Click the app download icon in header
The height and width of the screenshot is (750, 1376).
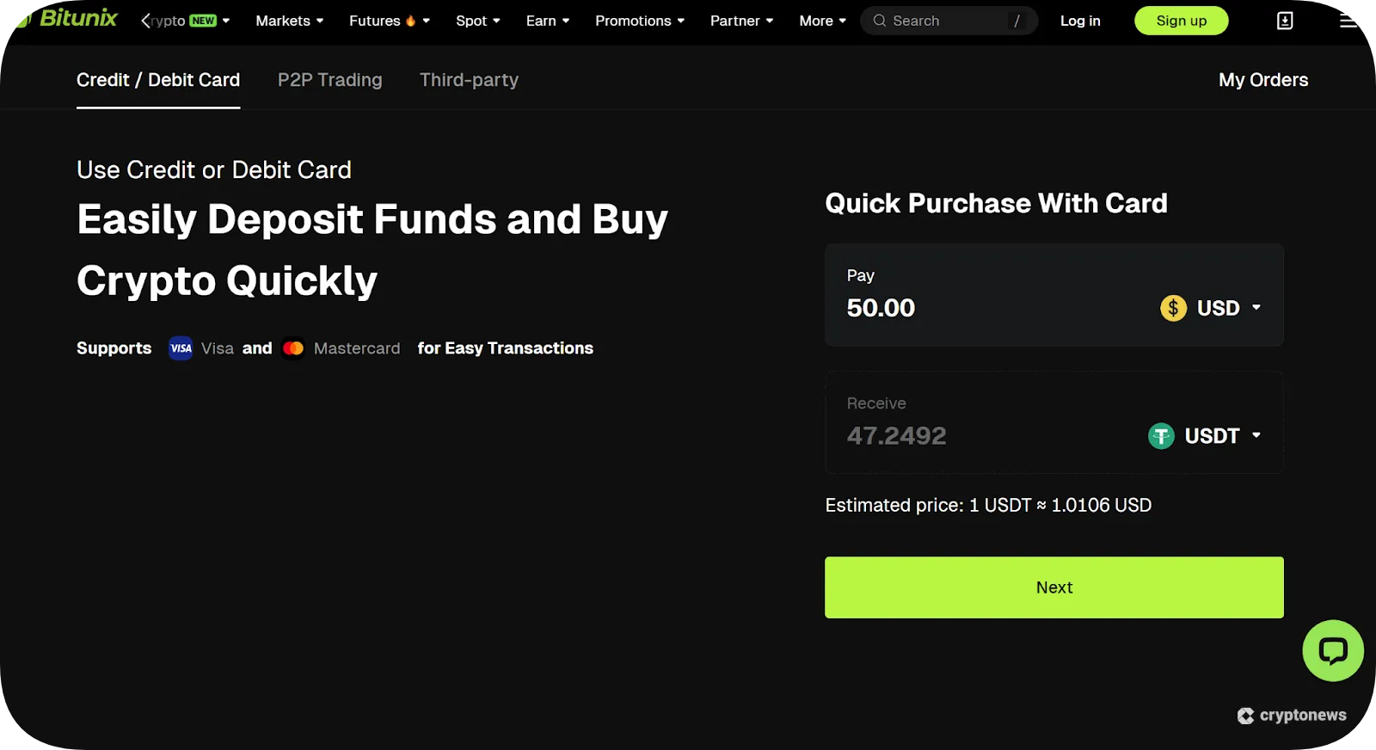click(1285, 20)
